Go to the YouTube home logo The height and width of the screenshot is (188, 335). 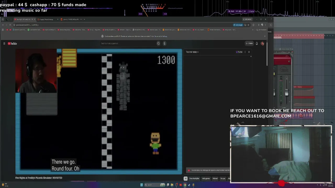pos(12,44)
